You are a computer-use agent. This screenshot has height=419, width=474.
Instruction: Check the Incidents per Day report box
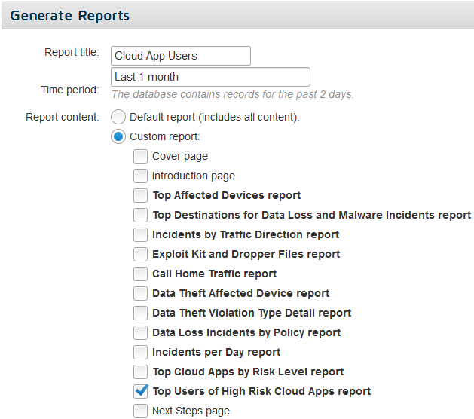141,352
